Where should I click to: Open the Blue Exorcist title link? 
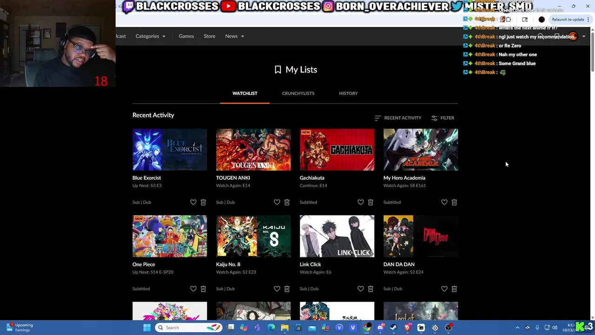[x=147, y=178]
